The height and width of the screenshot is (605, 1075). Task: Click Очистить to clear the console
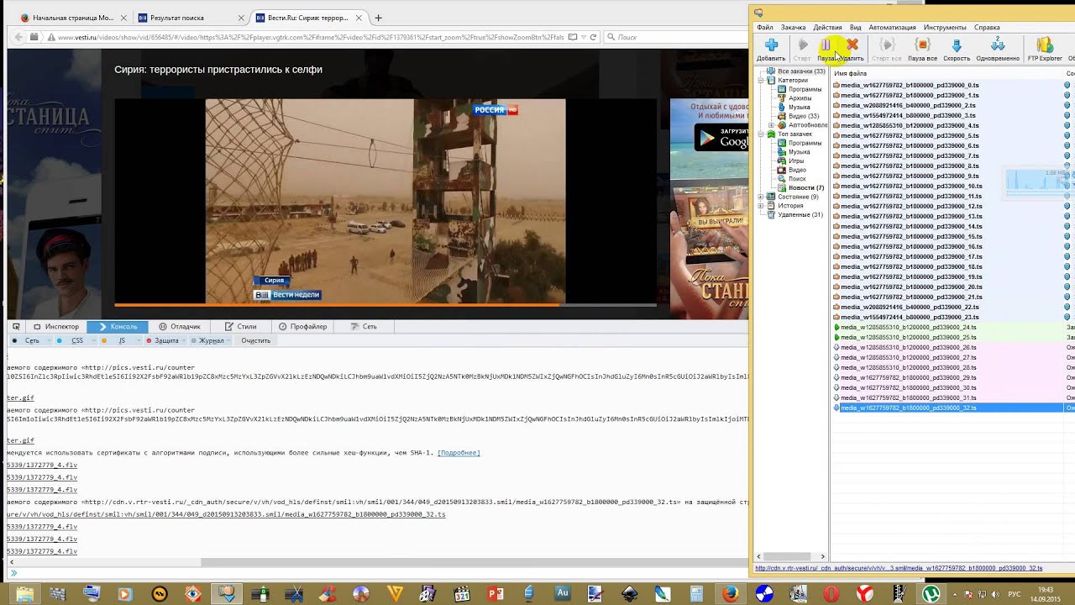coord(256,340)
